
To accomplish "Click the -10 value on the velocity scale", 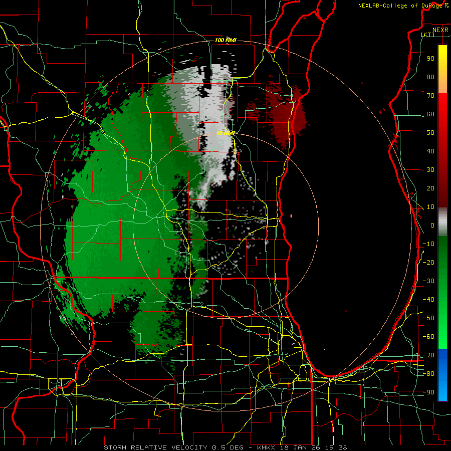I will (428, 244).
